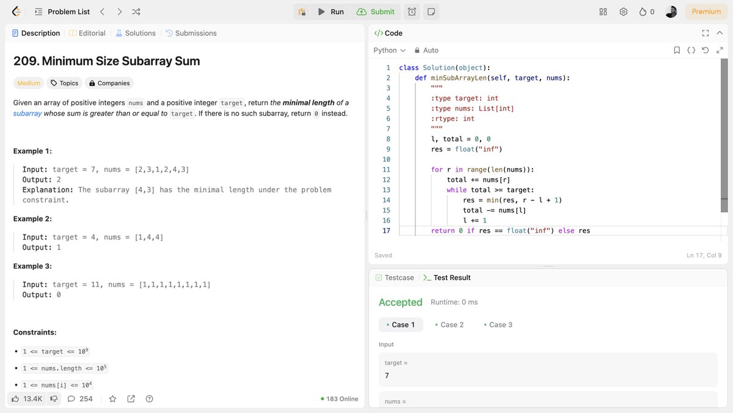Image resolution: width=733 pixels, height=413 pixels.
Task: Open the debugger icon beside Run
Action: pyautogui.click(x=301, y=12)
